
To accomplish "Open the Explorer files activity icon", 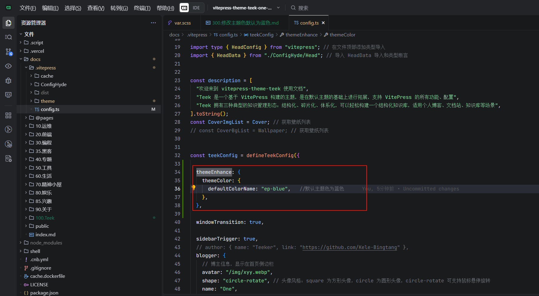I will pyautogui.click(x=8, y=23).
